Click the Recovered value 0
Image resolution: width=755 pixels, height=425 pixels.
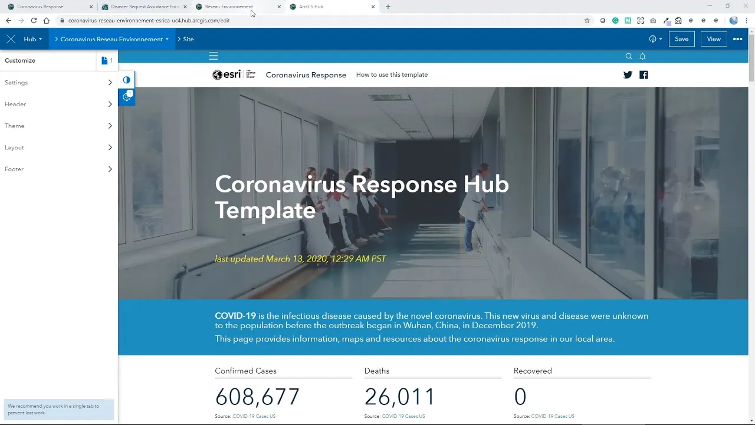tap(520, 397)
